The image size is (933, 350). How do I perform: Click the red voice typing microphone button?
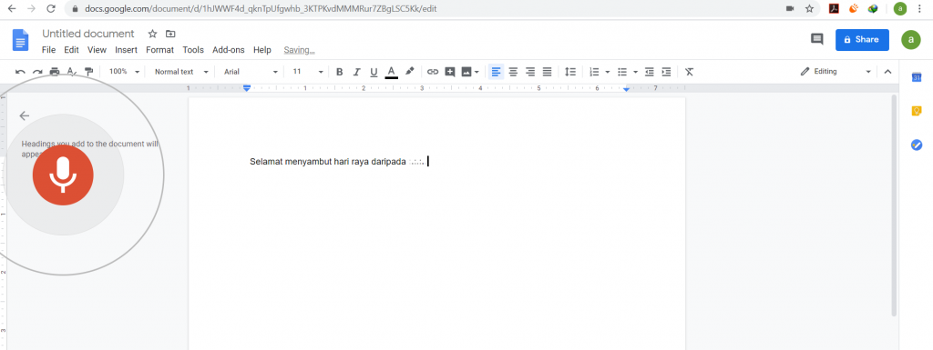[x=63, y=175]
